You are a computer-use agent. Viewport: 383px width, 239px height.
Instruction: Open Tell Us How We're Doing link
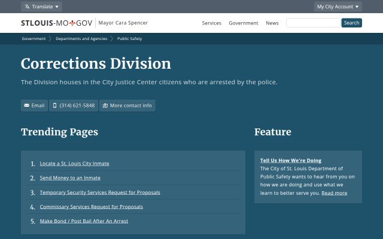(x=291, y=161)
